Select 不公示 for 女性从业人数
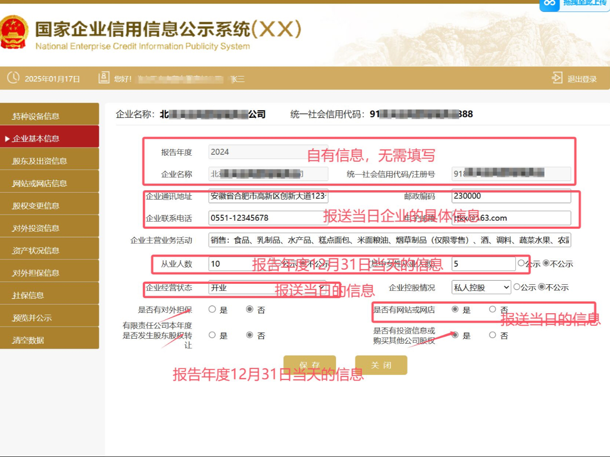The height and width of the screenshot is (457, 610). (546, 263)
